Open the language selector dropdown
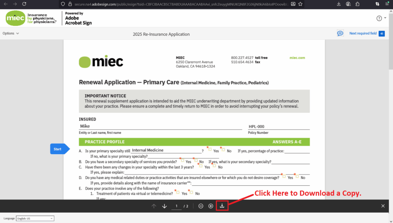Screen dimensions: 393x223 click(x=35, y=218)
